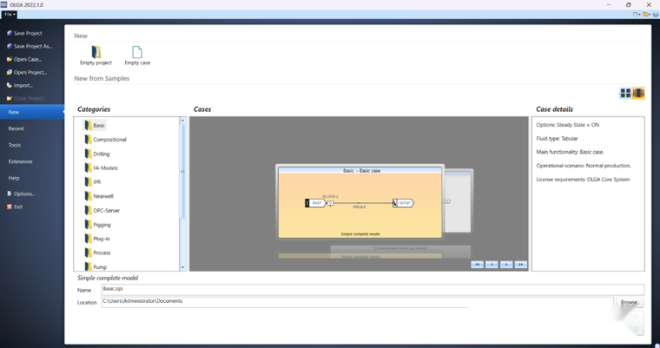Click 'Main functionality: Basic case.' text
Screen dimensions: 660x348
click(x=570, y=152)
